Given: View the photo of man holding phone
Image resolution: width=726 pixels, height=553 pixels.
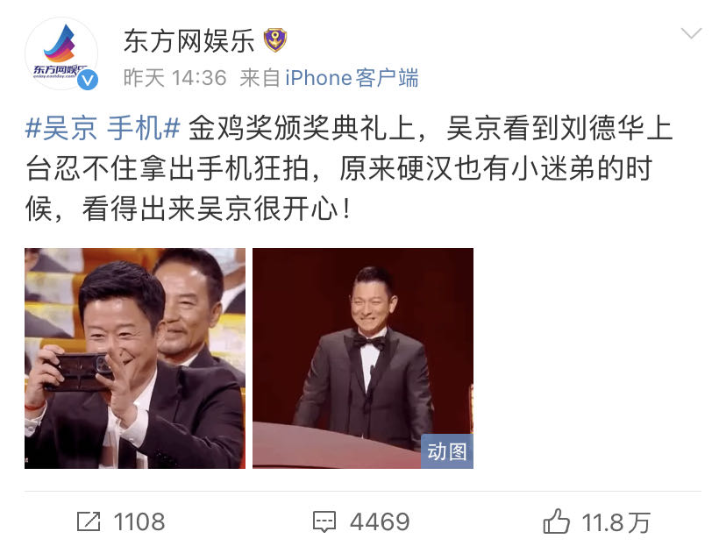Looking at the screenshot, I should tap(135, 358).
